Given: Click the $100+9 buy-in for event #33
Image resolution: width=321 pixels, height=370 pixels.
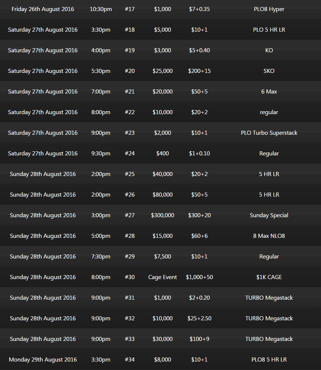Looking at the screenshot, I should click(199, 339).
